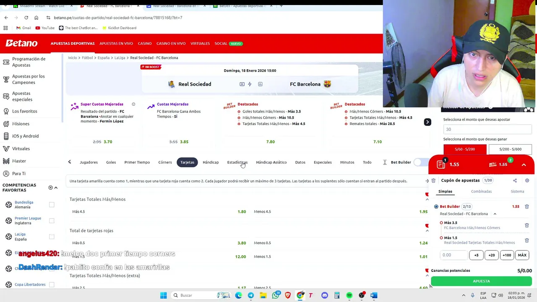537x302 pixels.
Task: Switch to the Córners market tab
Action: point(165,162)
